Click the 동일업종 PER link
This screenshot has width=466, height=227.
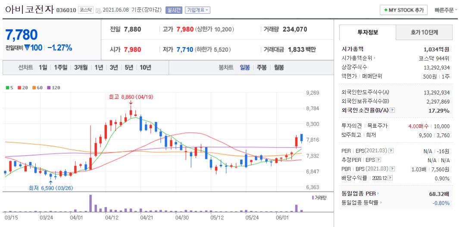click(x=359, y=194)
